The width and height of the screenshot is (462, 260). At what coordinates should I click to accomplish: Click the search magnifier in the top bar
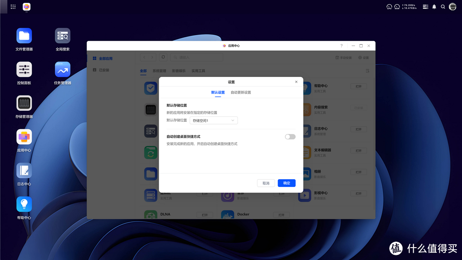pos(443,7)
